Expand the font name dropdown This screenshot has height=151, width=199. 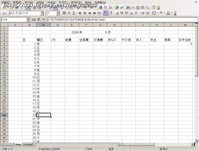pyautogui.click(x=42, y=13)
